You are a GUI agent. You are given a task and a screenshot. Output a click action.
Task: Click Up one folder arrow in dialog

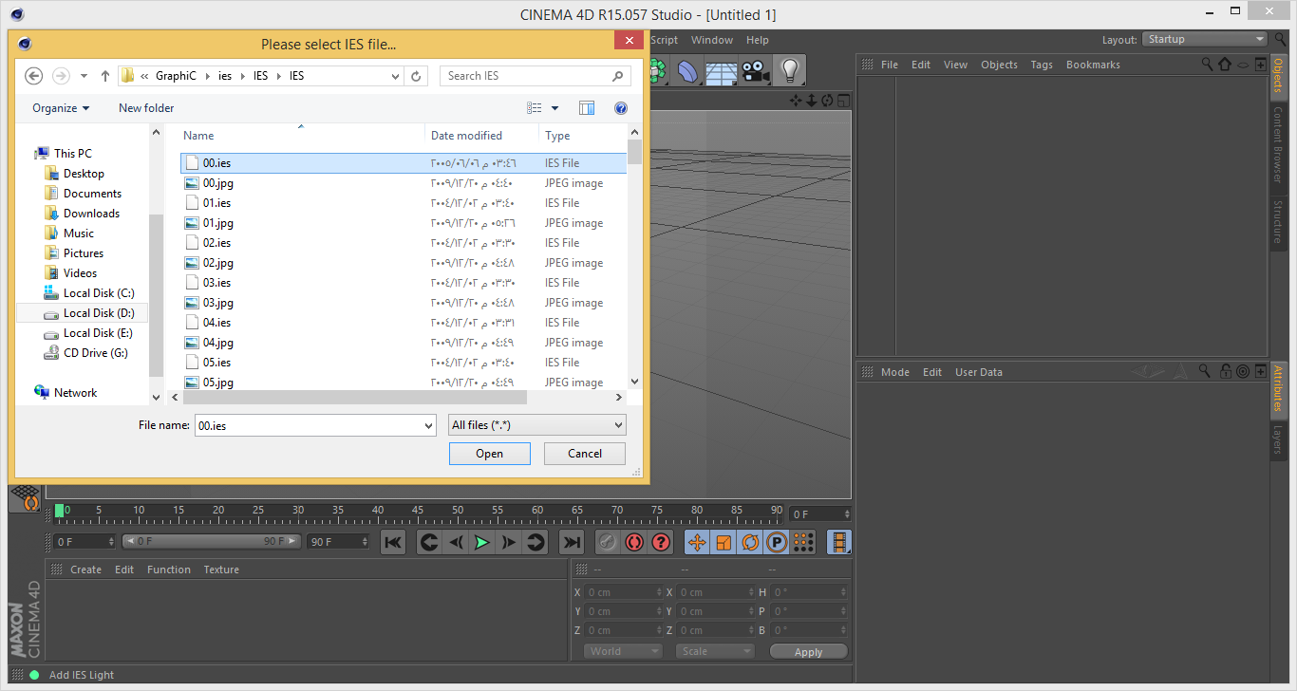(105, 76)
